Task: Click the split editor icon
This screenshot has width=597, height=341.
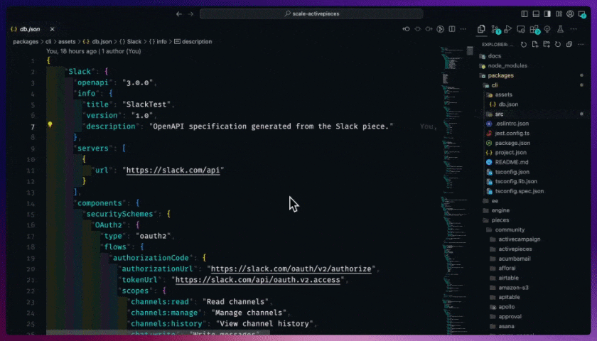Action: [453, 29]
